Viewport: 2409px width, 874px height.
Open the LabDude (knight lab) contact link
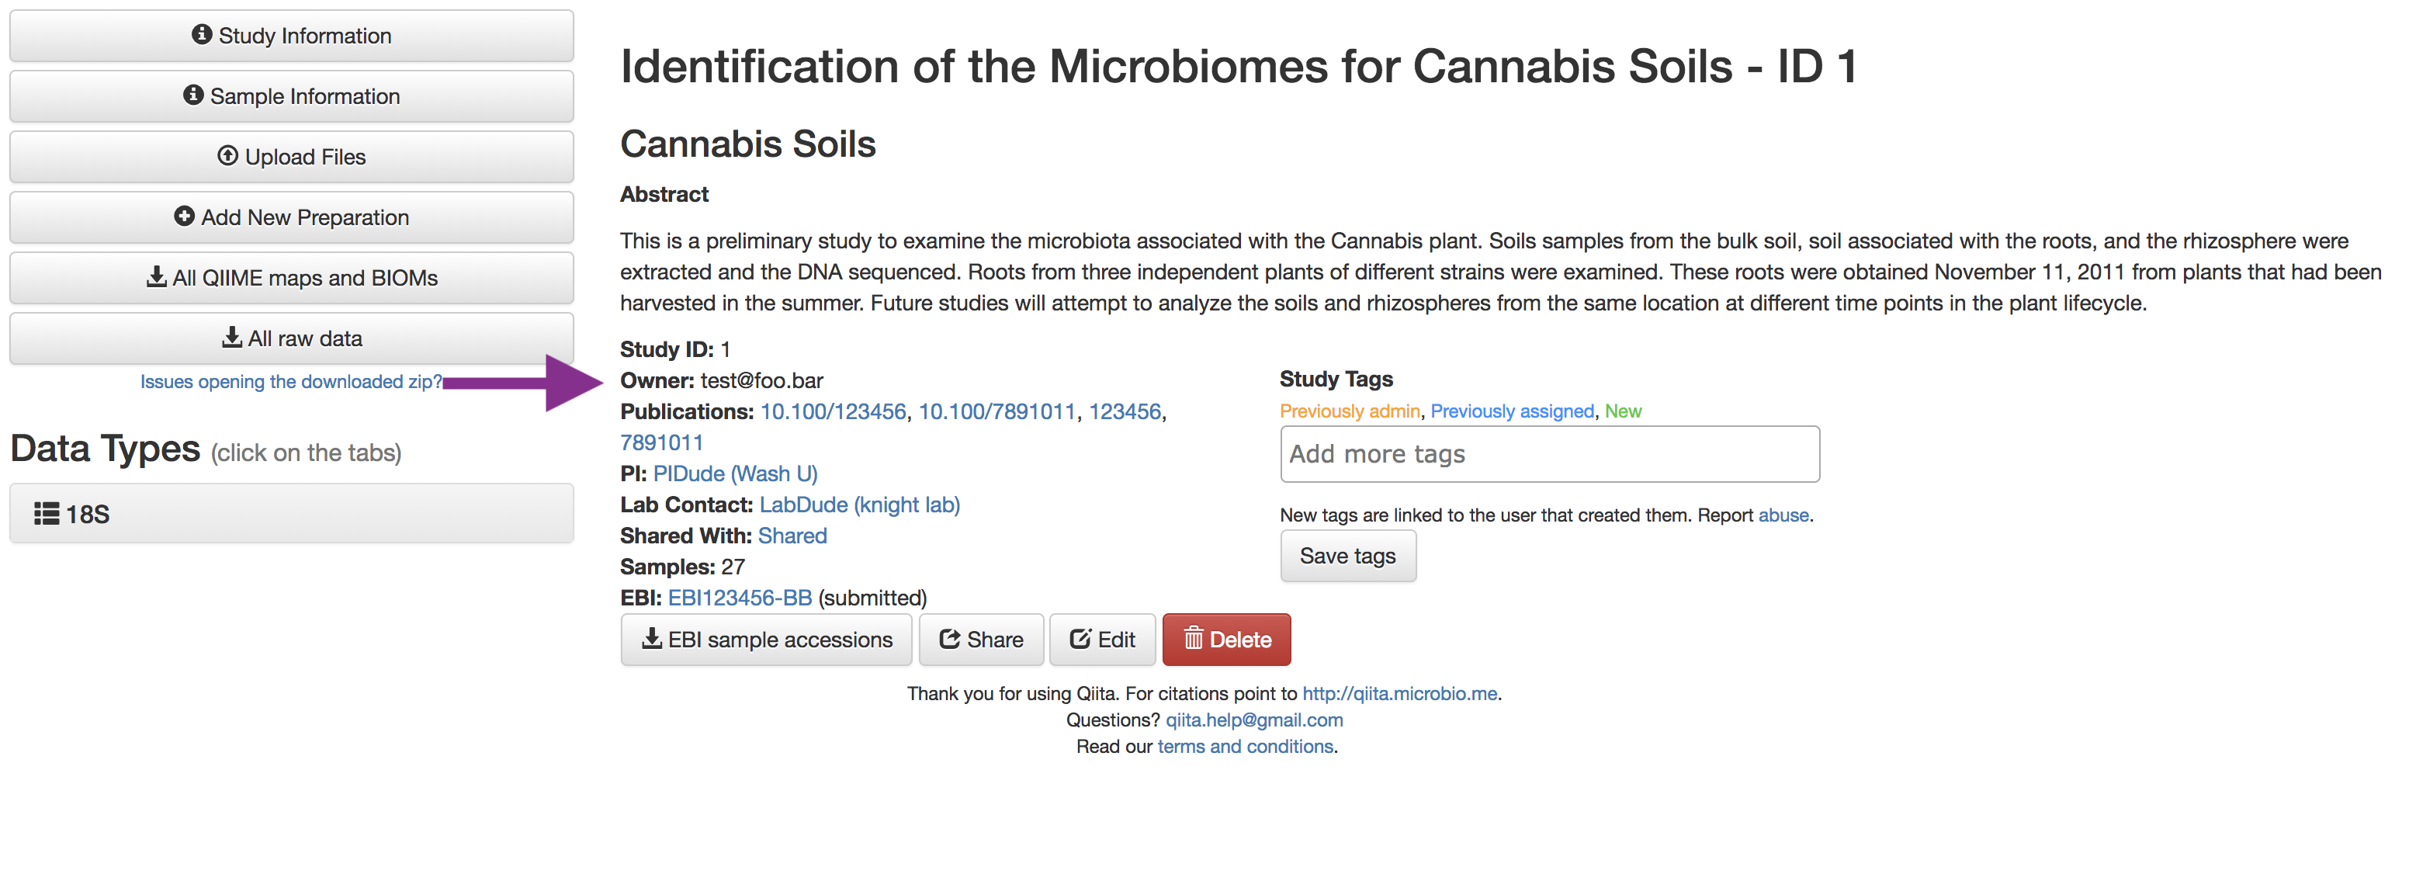(x=858, y=505)
